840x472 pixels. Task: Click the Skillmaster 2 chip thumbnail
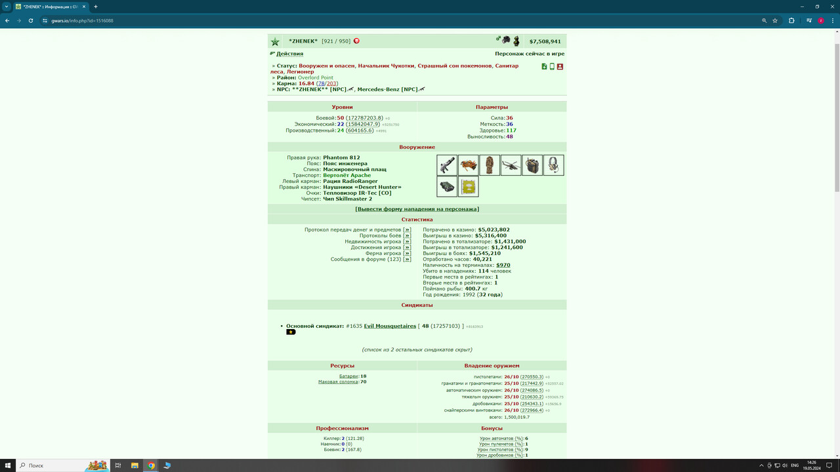pos(469,186)
